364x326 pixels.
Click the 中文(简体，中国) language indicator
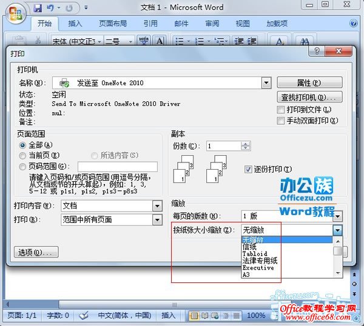[x=124, y=315]
